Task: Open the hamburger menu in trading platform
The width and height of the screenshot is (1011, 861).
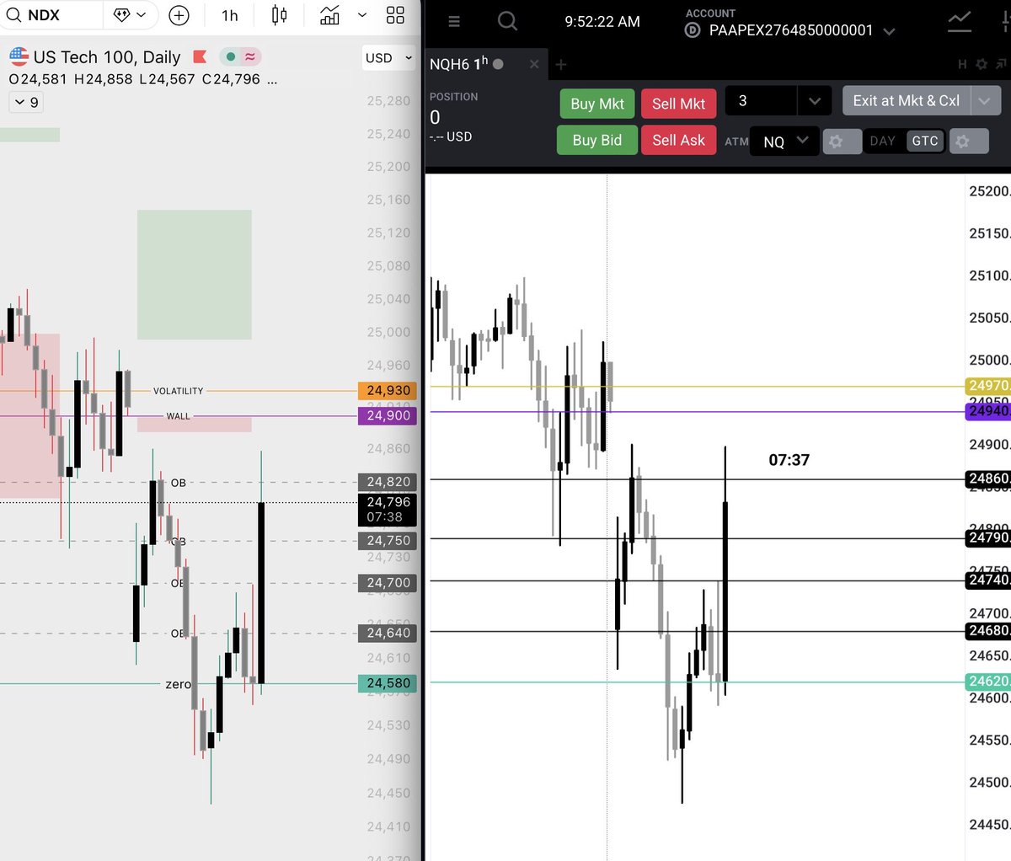Action: (454, 21)
